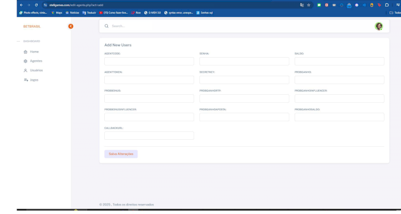Open the Usuários menu item
The height and width of the screenshot is (214, 401).
(36, 70)
